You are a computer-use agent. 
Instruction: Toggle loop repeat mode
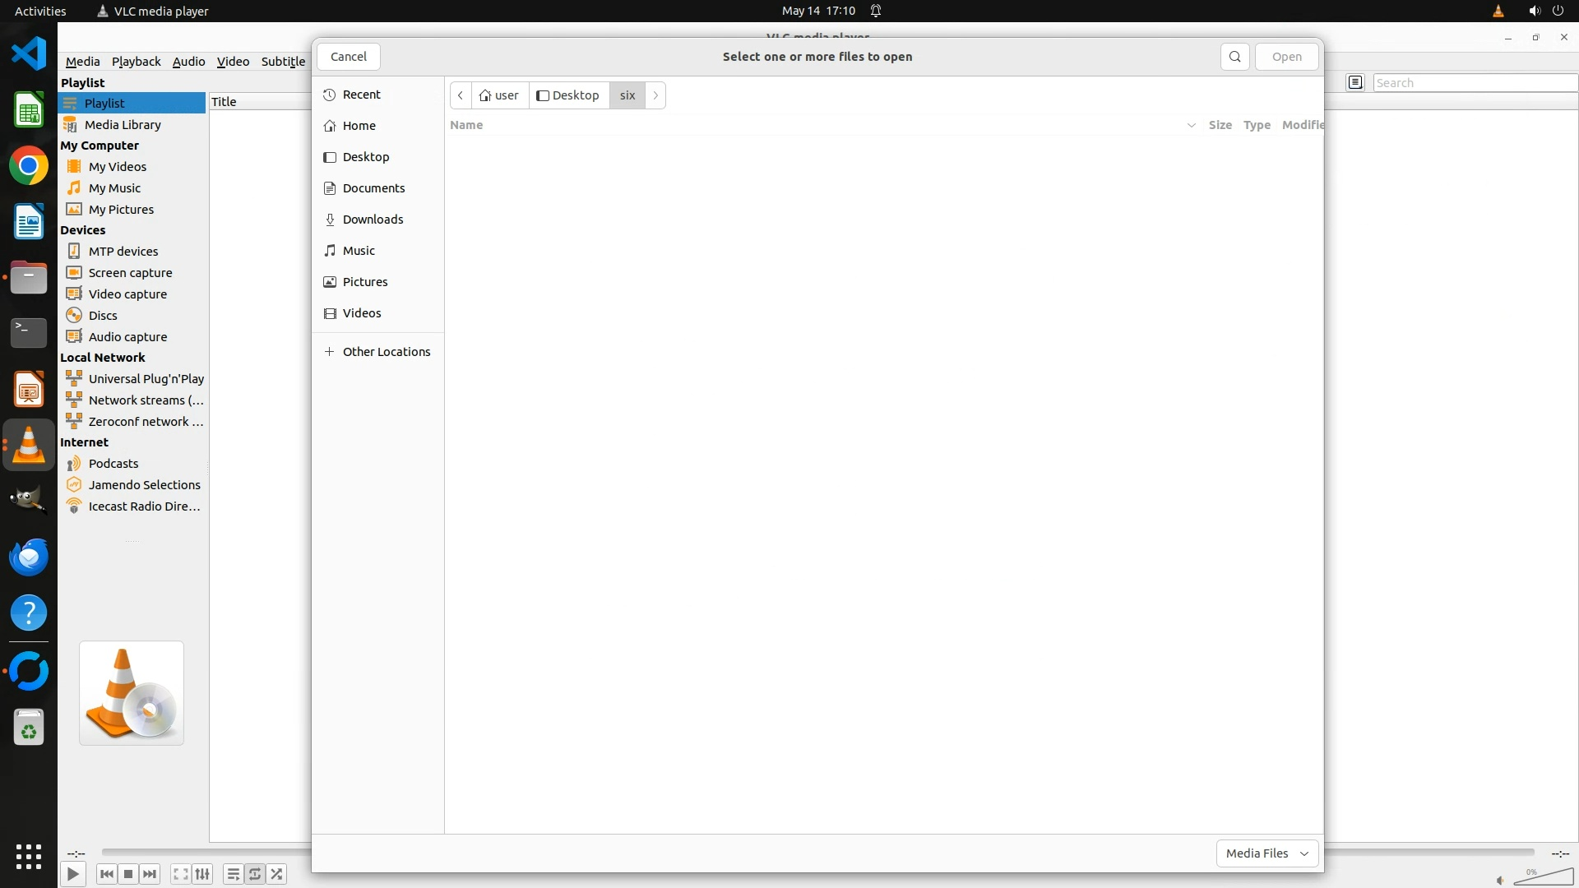[x=255, y=874]
